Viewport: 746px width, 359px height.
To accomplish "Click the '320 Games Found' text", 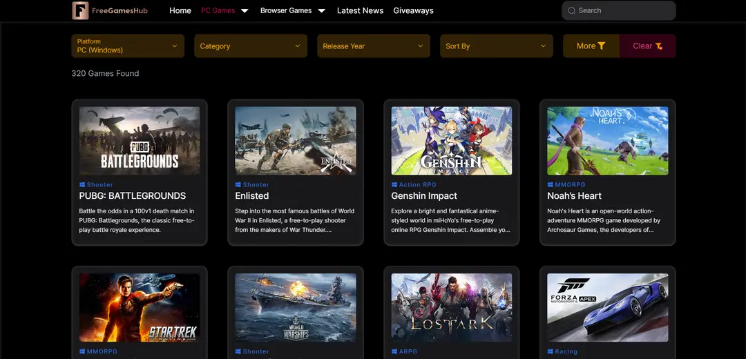I will [105, 73].
